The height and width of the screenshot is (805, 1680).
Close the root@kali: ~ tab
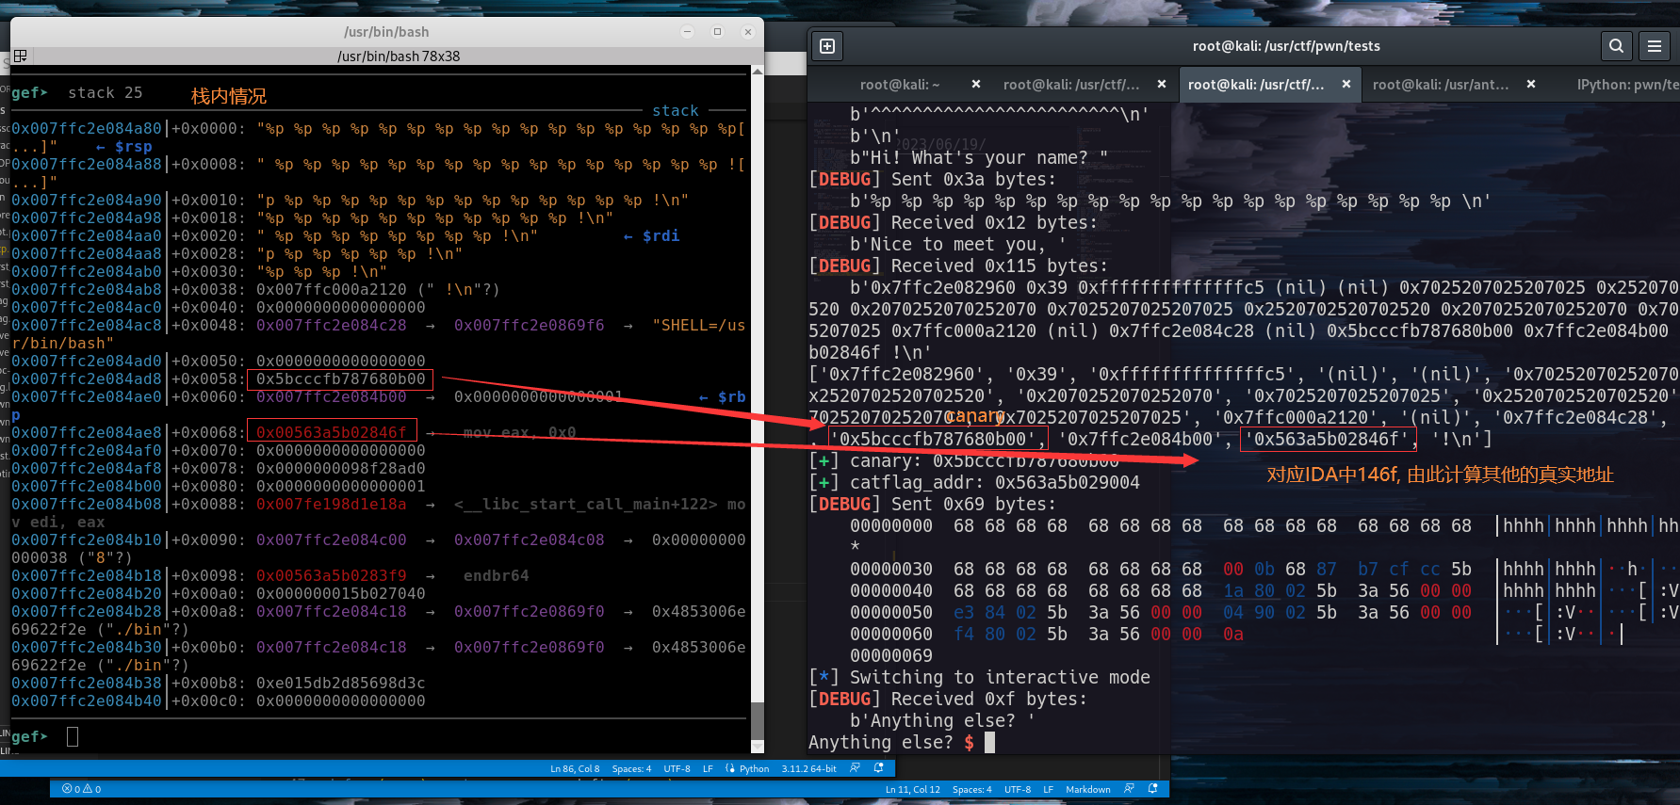976,84
